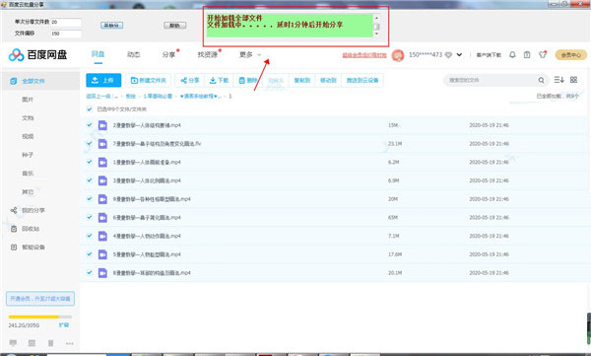Click the Download (下载) toolbar button
Viewport: 591px width, 356px height.
tap(219, 80)
